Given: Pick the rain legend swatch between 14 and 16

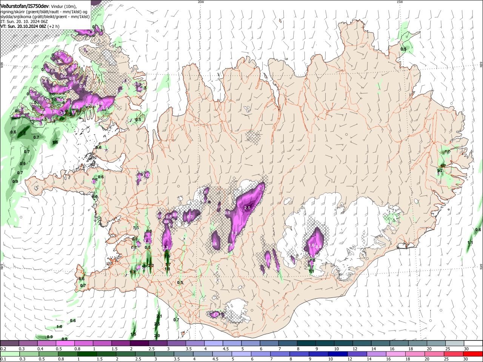Looking at the screenshot, I should [x=376, y=354].
